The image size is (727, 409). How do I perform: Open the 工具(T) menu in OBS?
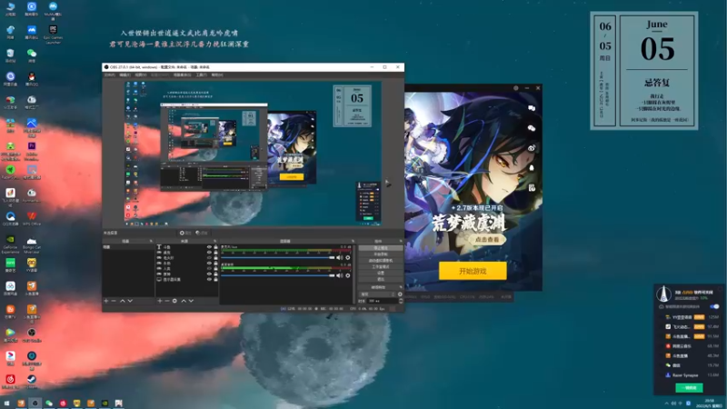click(x=202, y=75)
